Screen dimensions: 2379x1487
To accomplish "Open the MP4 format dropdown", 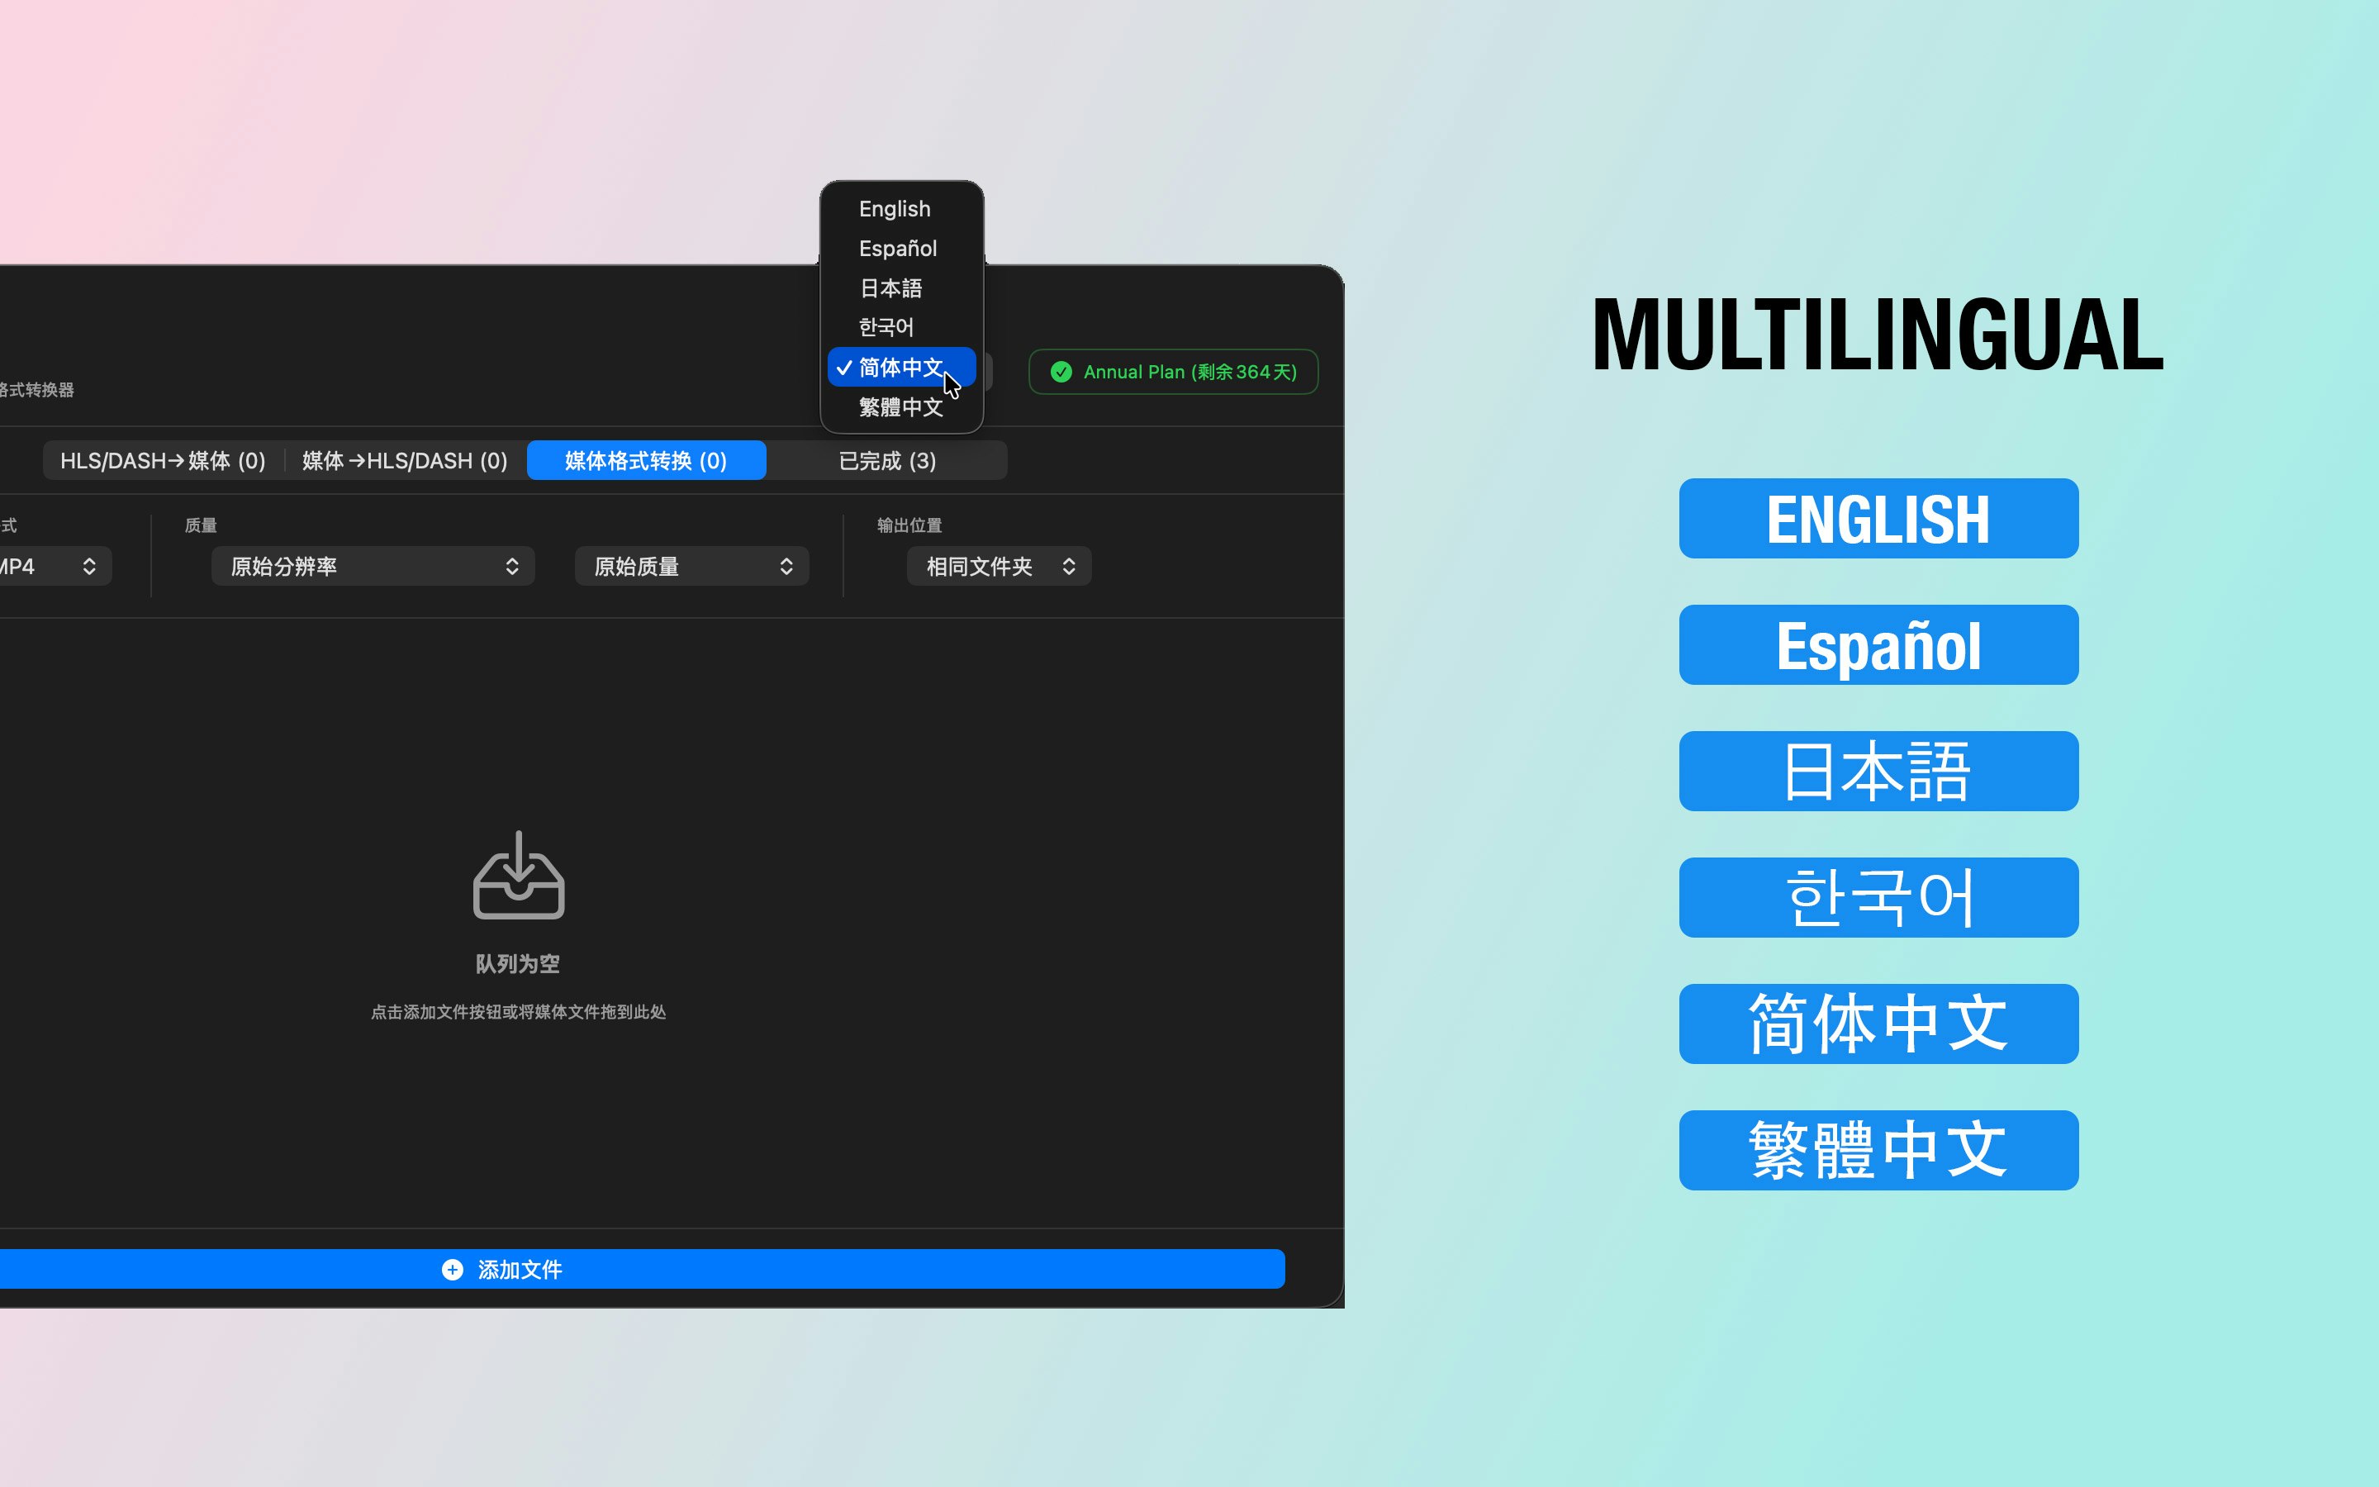I will [50, 567].
